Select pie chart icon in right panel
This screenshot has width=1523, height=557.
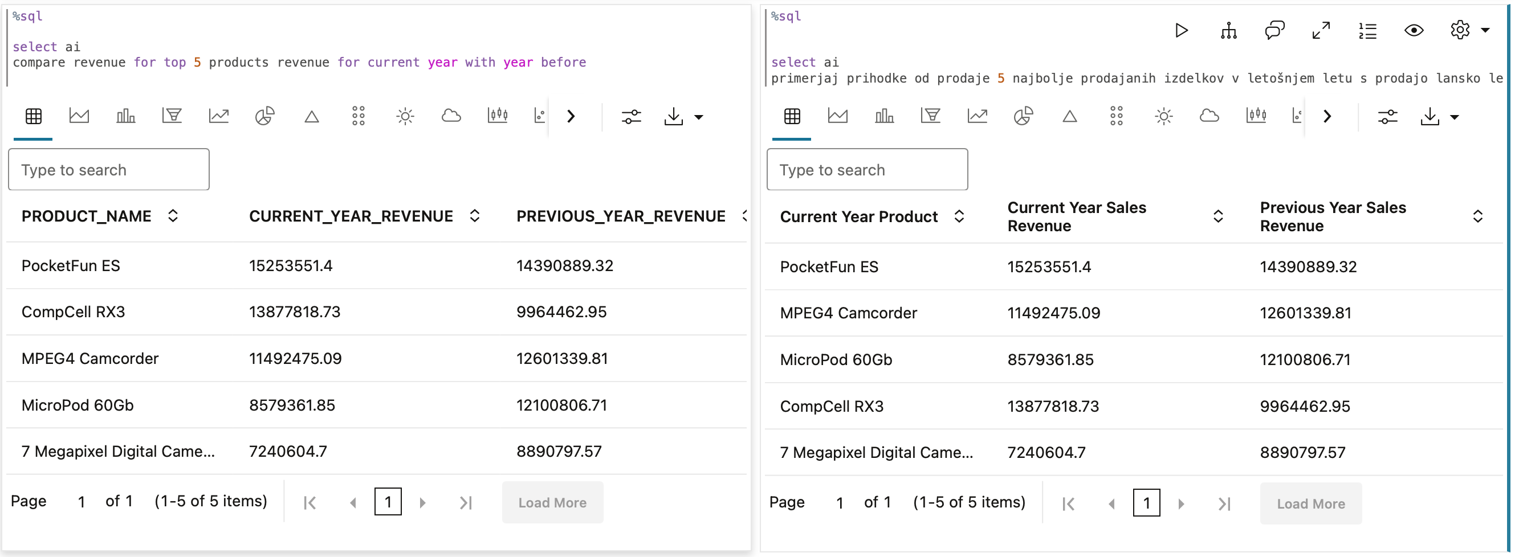click(x=1024, y=116)
